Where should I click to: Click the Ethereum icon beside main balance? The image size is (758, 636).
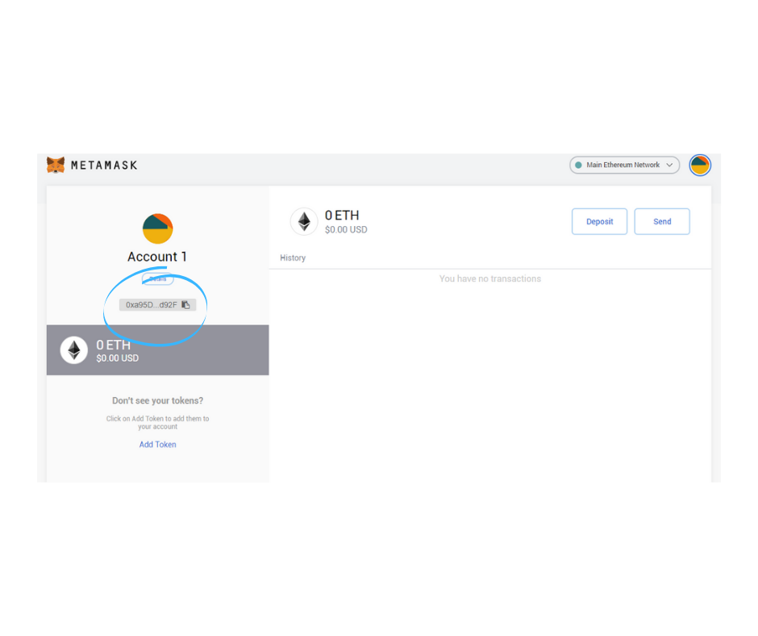click(304, 222)
